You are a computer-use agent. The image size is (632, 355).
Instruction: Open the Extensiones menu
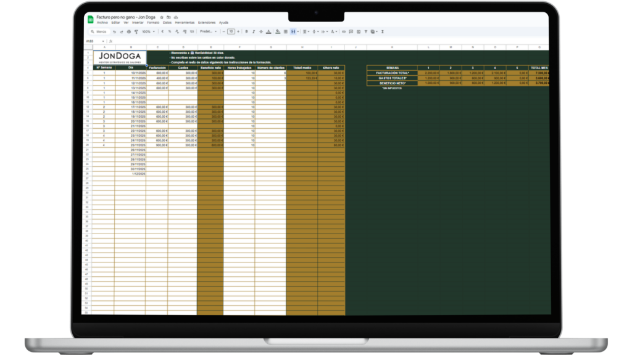click(207, 22)
